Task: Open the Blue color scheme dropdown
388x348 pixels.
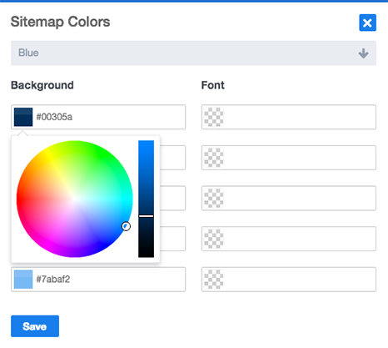Action: pyautogui.click(x=193, y=53)
